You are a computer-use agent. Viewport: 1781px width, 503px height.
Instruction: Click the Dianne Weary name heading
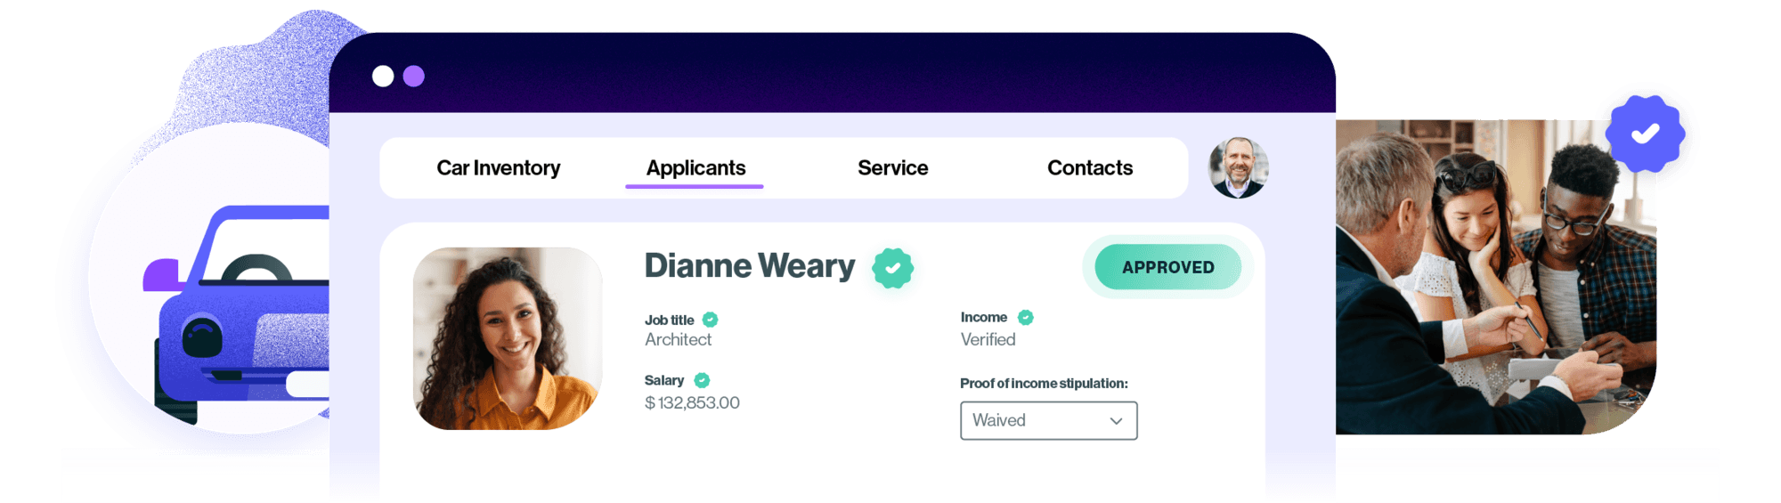click(750, 266)
